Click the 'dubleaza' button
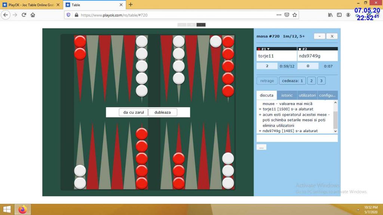The height and width of the screenshot is (215, 383). click(x=162, y=112)
